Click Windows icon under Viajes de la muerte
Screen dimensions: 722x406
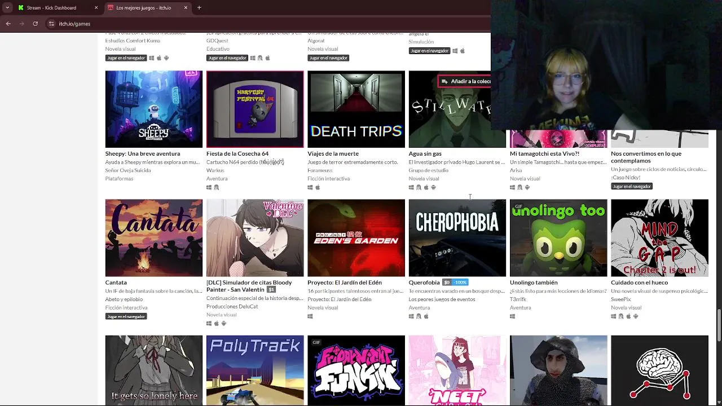[310, 187]
